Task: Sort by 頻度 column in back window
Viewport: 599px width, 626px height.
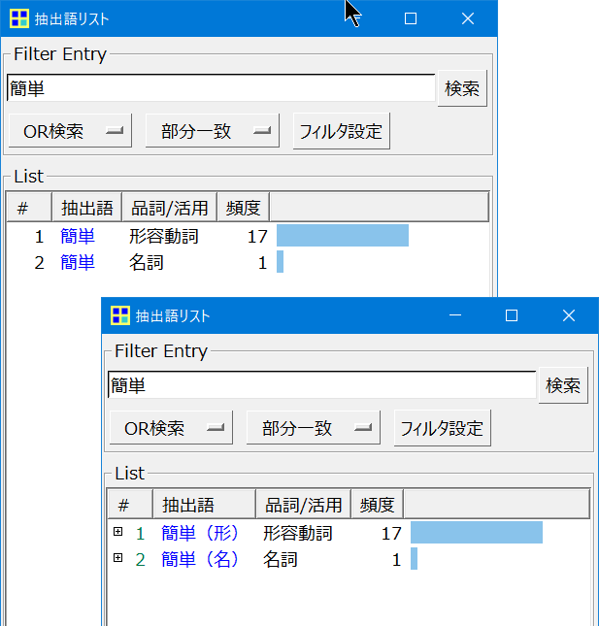Action: (244, 207)
